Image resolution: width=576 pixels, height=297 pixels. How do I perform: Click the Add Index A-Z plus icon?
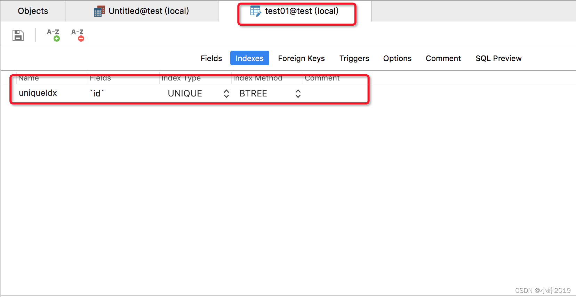tap(53, 35)
